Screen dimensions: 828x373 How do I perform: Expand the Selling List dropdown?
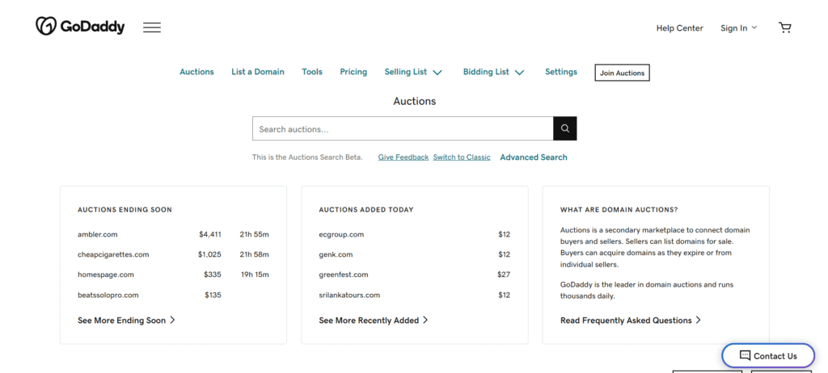click(413, 72)
